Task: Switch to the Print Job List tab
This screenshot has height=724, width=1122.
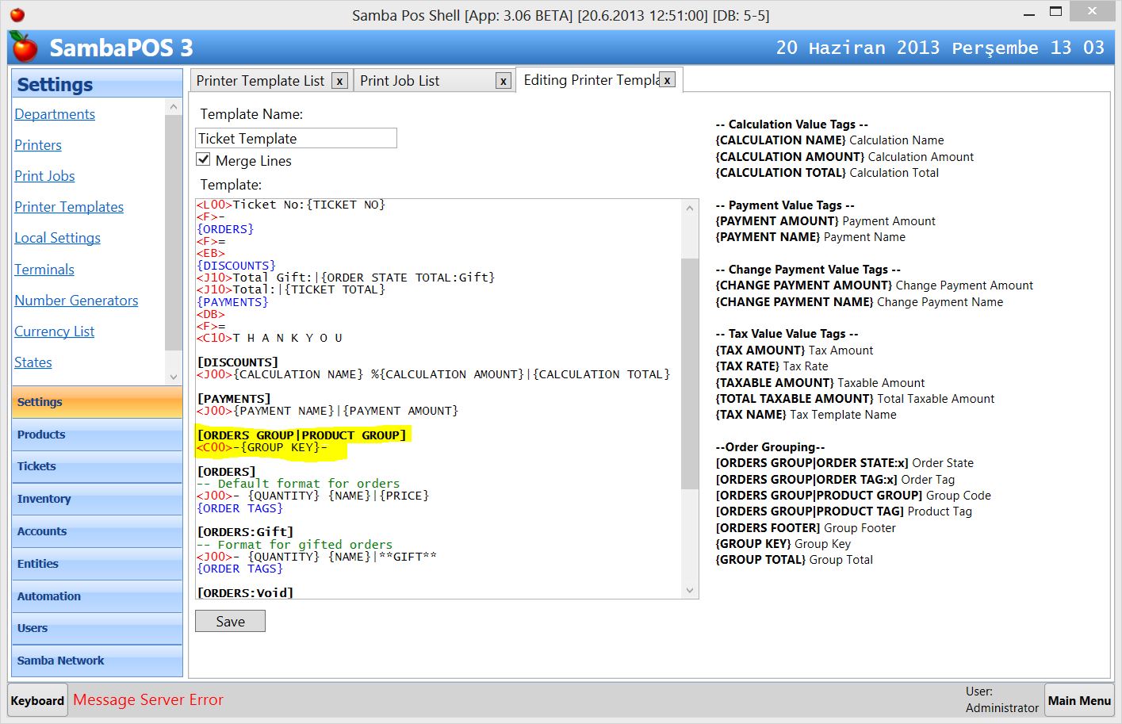Action: (x=400, y=81)
